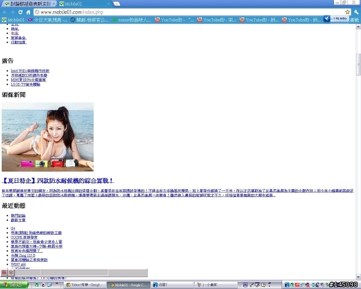Open the G+ discussion link
This screenshot has height=289, width=361.
click(13, 228)
